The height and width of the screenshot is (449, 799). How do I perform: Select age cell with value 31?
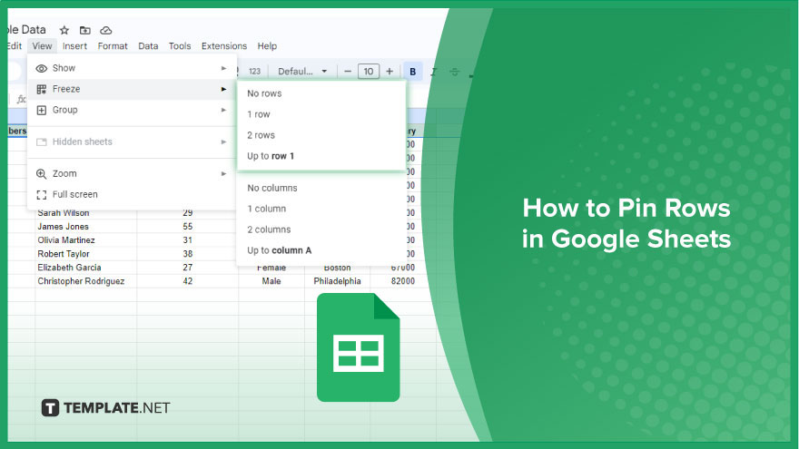coord(188,240)
